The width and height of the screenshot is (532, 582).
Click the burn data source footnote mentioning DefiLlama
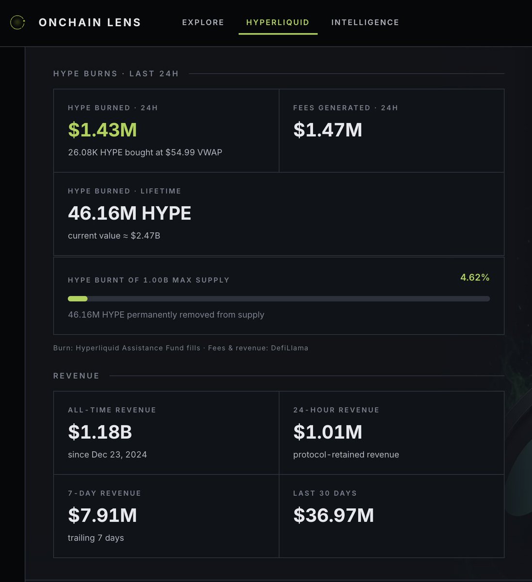180,348
